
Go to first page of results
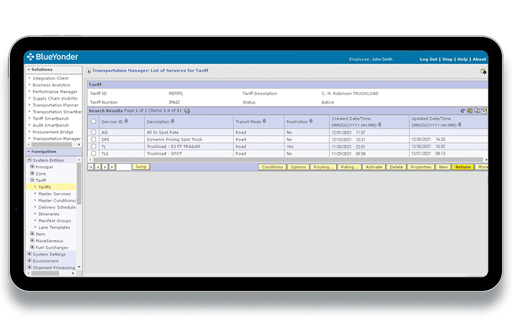[91, 167]
